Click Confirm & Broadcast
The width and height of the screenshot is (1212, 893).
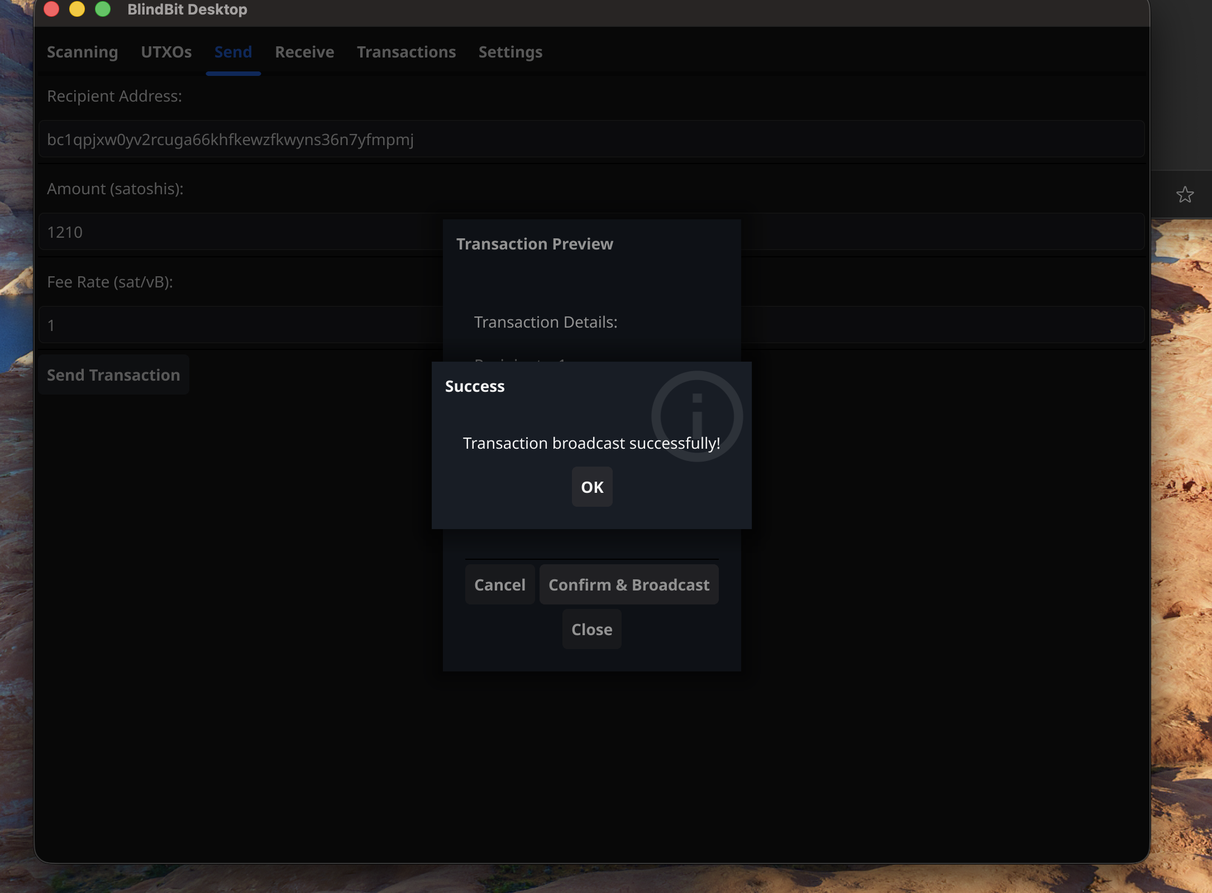pos(628,584)
